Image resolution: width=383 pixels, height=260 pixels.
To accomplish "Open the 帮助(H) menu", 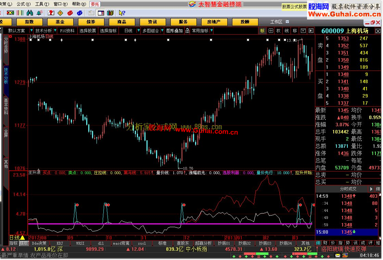I will [79, 4].
